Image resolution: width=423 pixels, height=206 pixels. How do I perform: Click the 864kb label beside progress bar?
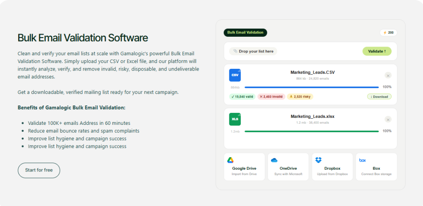click(235, 87)
